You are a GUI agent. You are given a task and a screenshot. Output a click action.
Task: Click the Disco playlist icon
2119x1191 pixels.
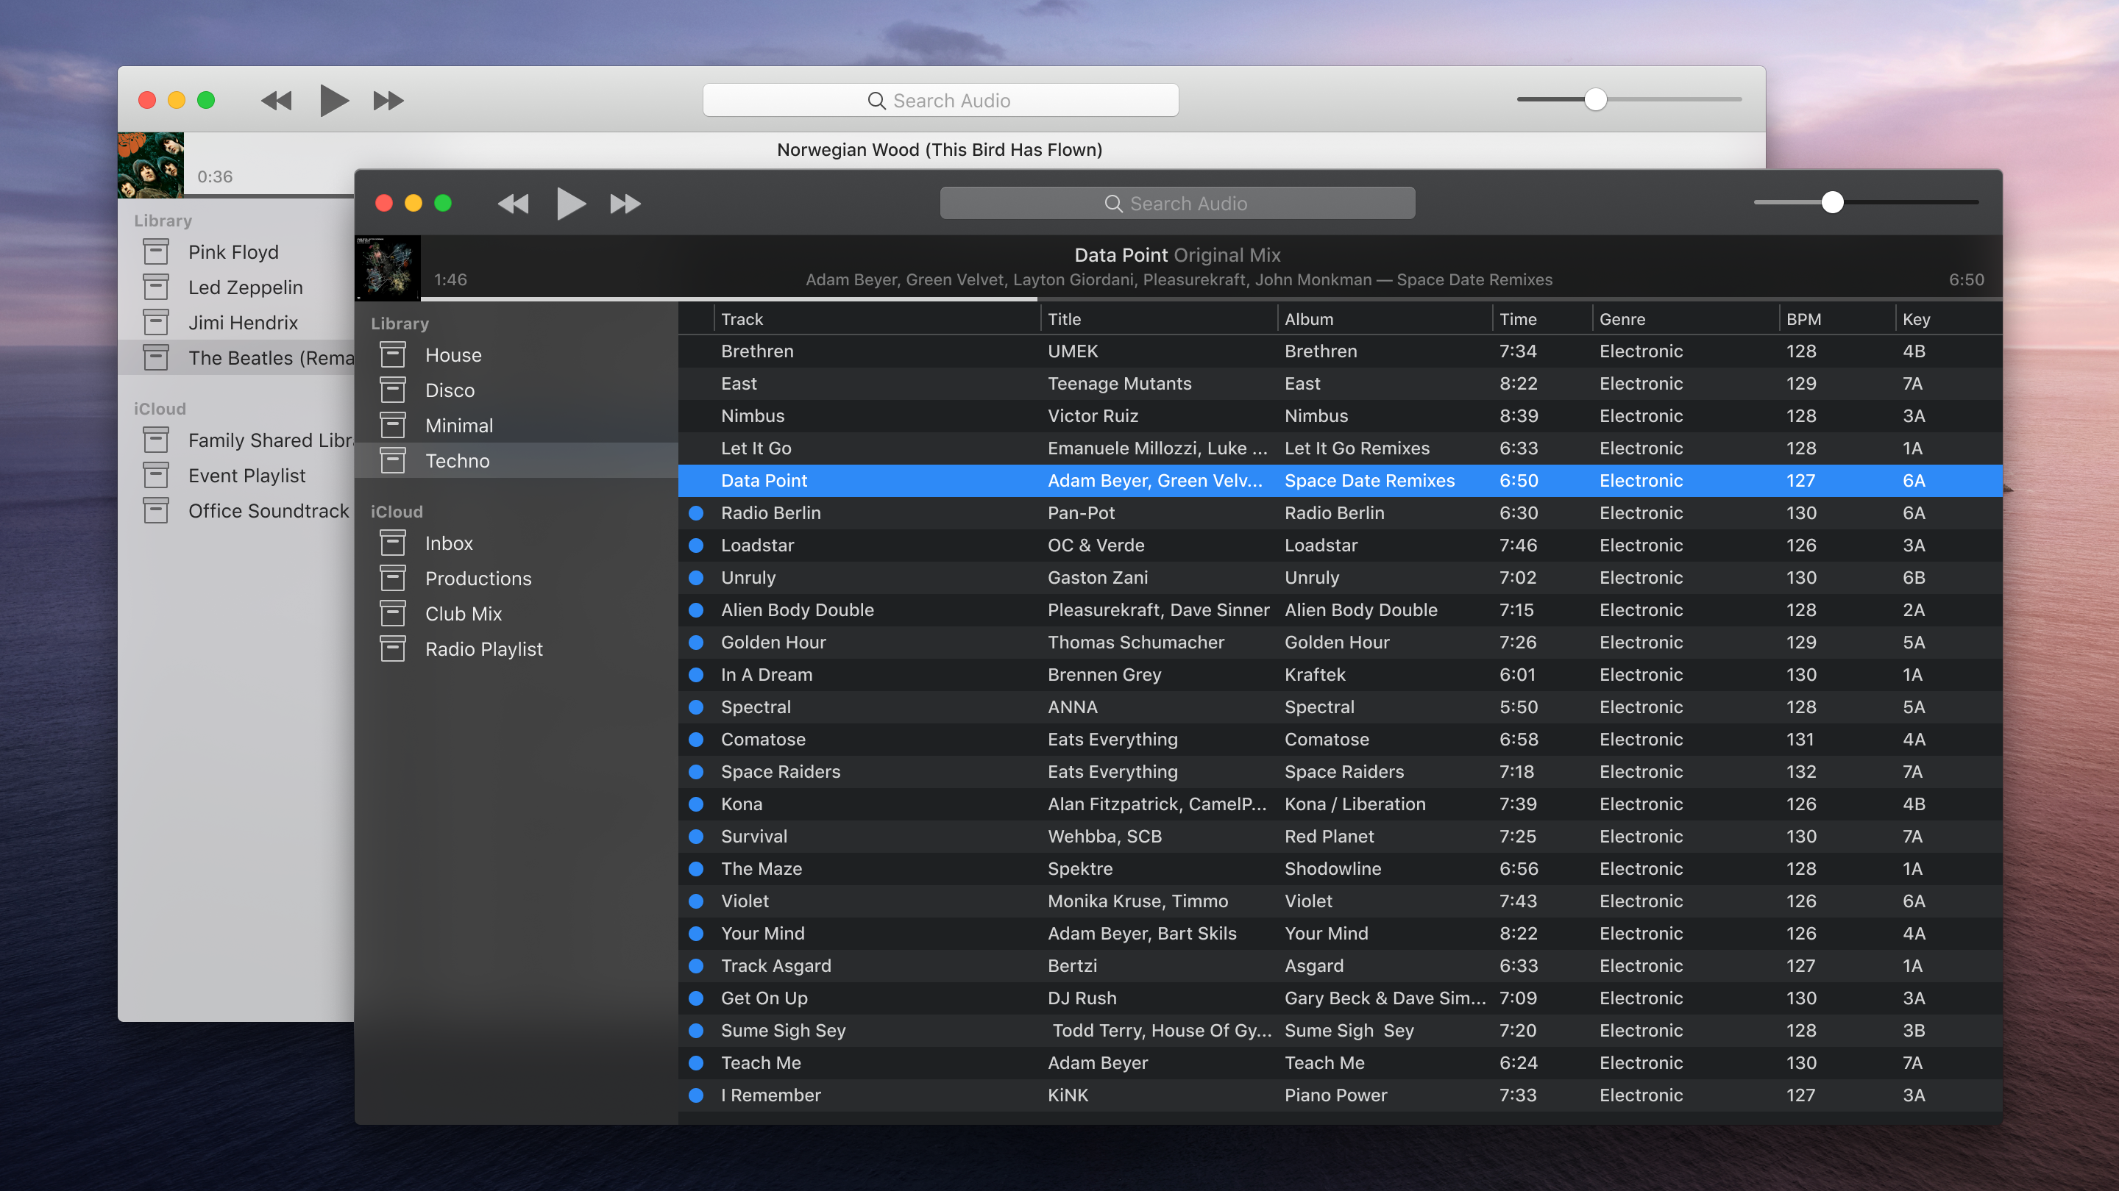pyautogui.click(x=393, y=390)
